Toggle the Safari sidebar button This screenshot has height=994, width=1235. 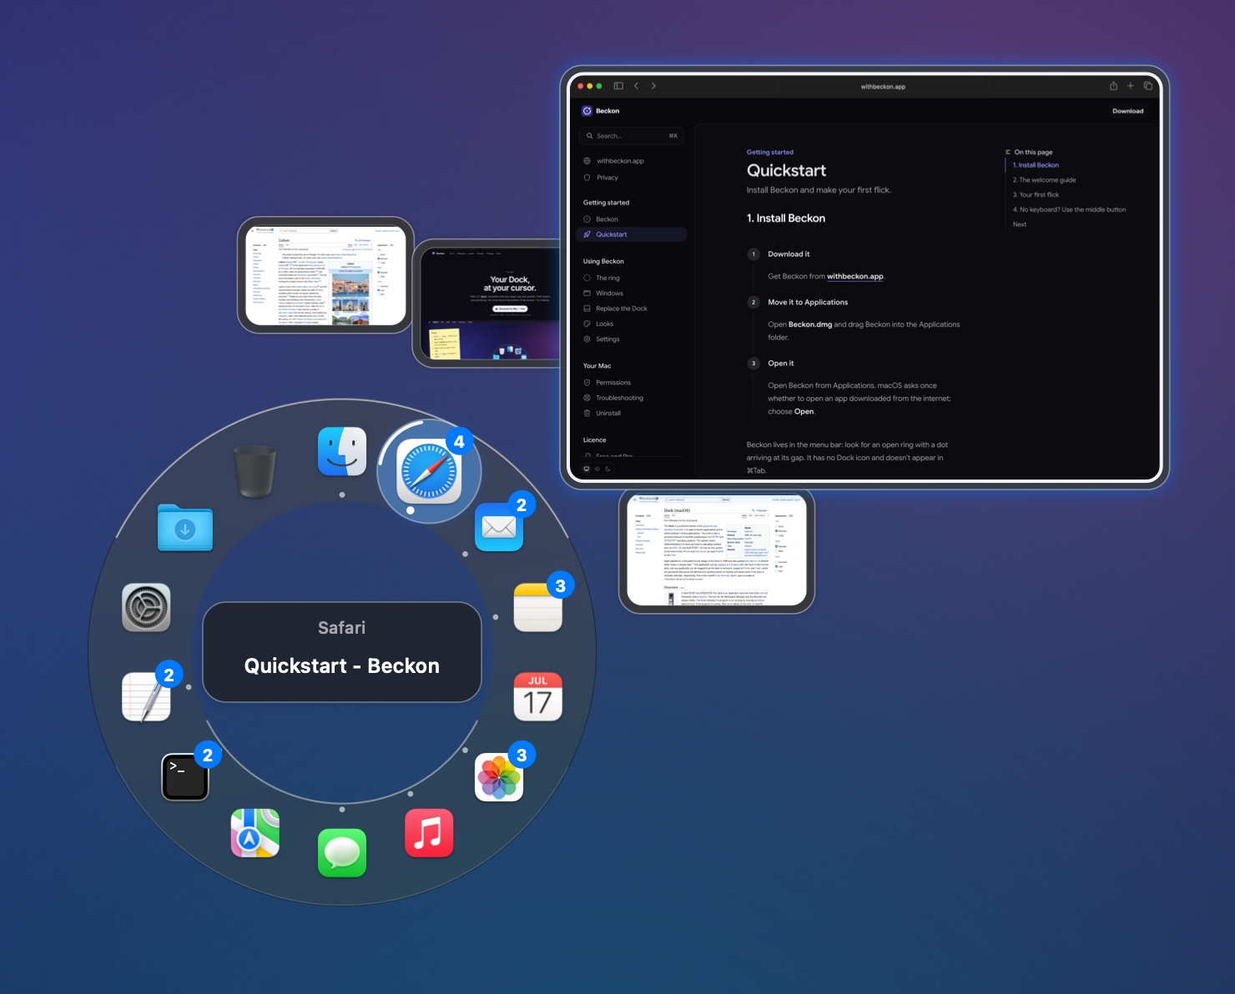[x=618, y=86]
